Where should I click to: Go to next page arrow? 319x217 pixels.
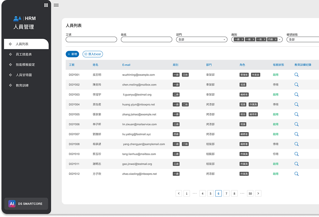(x=258, y=193)
